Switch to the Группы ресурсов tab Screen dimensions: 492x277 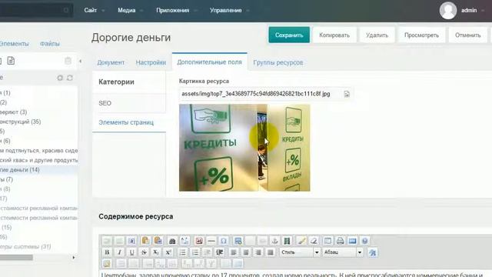point(278,62)
